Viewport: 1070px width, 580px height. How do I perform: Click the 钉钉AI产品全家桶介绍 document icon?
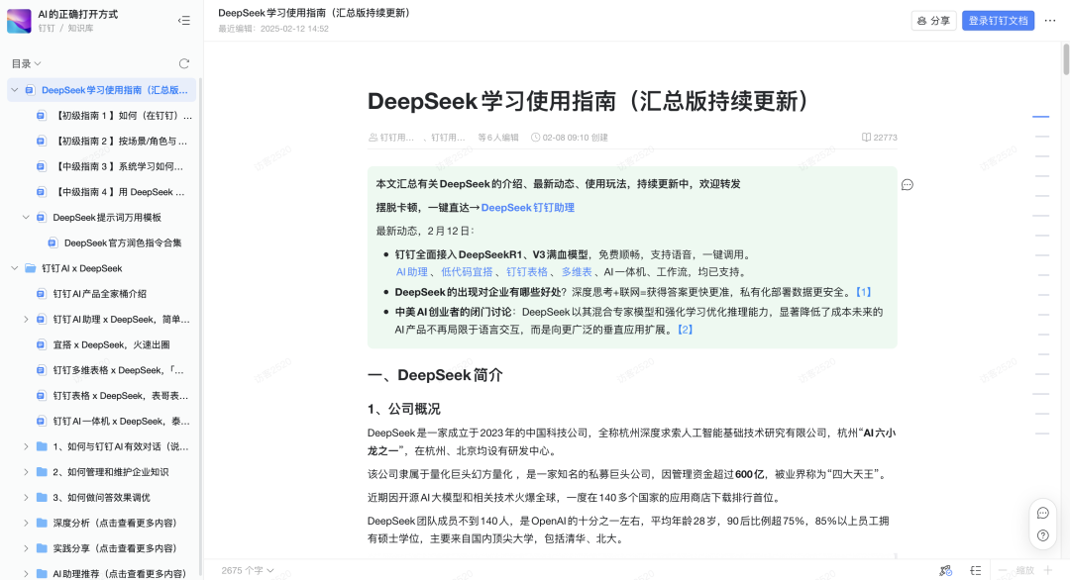click(x=41, y=294)
